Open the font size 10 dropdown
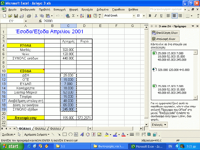 144,16
